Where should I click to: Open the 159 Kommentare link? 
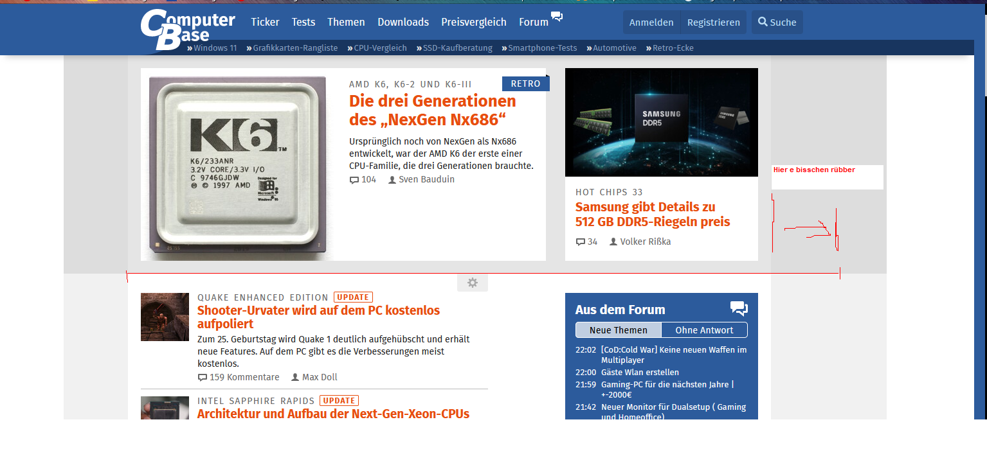pos(239,377)
